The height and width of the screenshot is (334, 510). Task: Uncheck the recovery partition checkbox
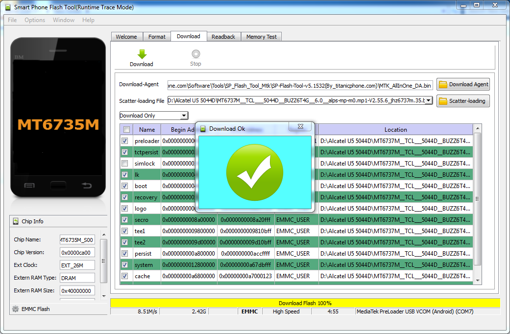124,197
